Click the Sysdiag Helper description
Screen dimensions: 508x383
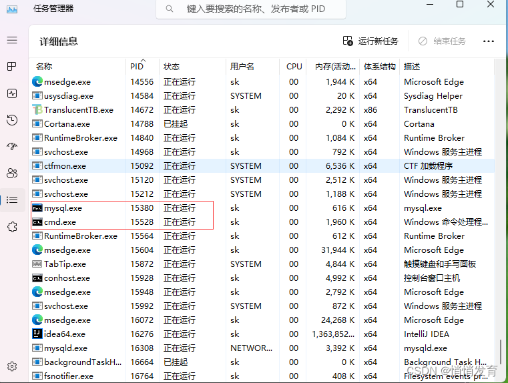coord(433,96)
